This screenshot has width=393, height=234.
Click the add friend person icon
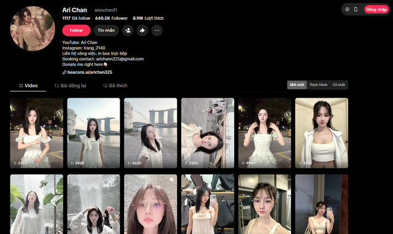click(x=128, y=30)
